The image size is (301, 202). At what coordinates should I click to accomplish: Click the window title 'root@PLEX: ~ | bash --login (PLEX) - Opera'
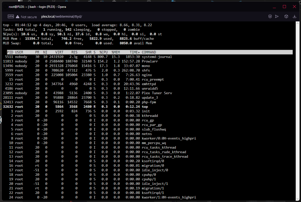(37, 7)
